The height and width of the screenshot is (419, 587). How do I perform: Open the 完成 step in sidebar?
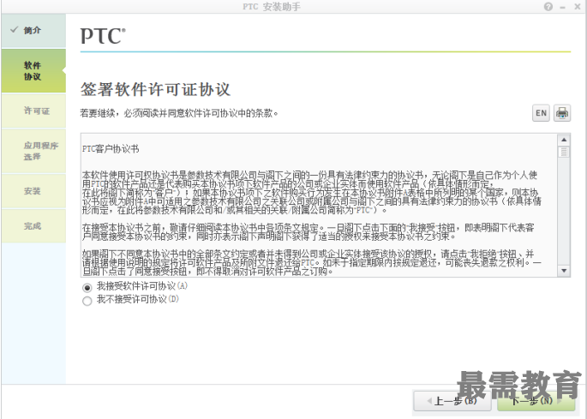33,226
